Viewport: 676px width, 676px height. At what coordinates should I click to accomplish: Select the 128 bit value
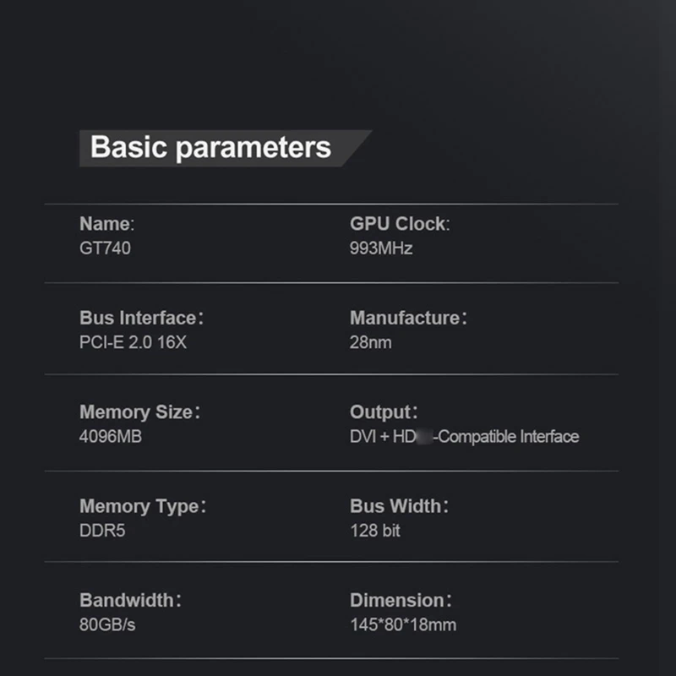click(x=374, y=531)
